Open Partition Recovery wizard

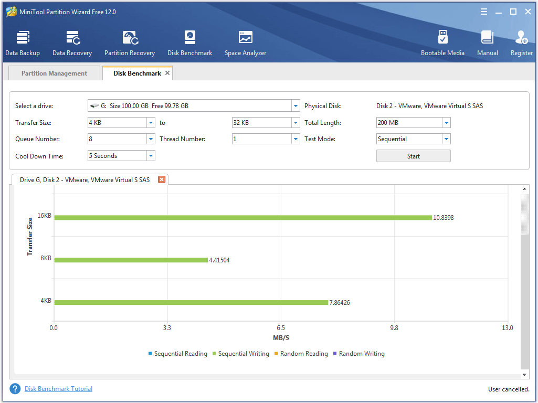pyautogui.click(x=130, y=43)
